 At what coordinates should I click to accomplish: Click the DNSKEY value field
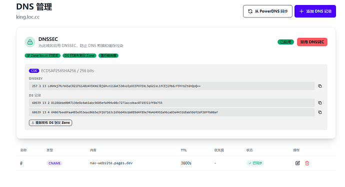point(171,86)
